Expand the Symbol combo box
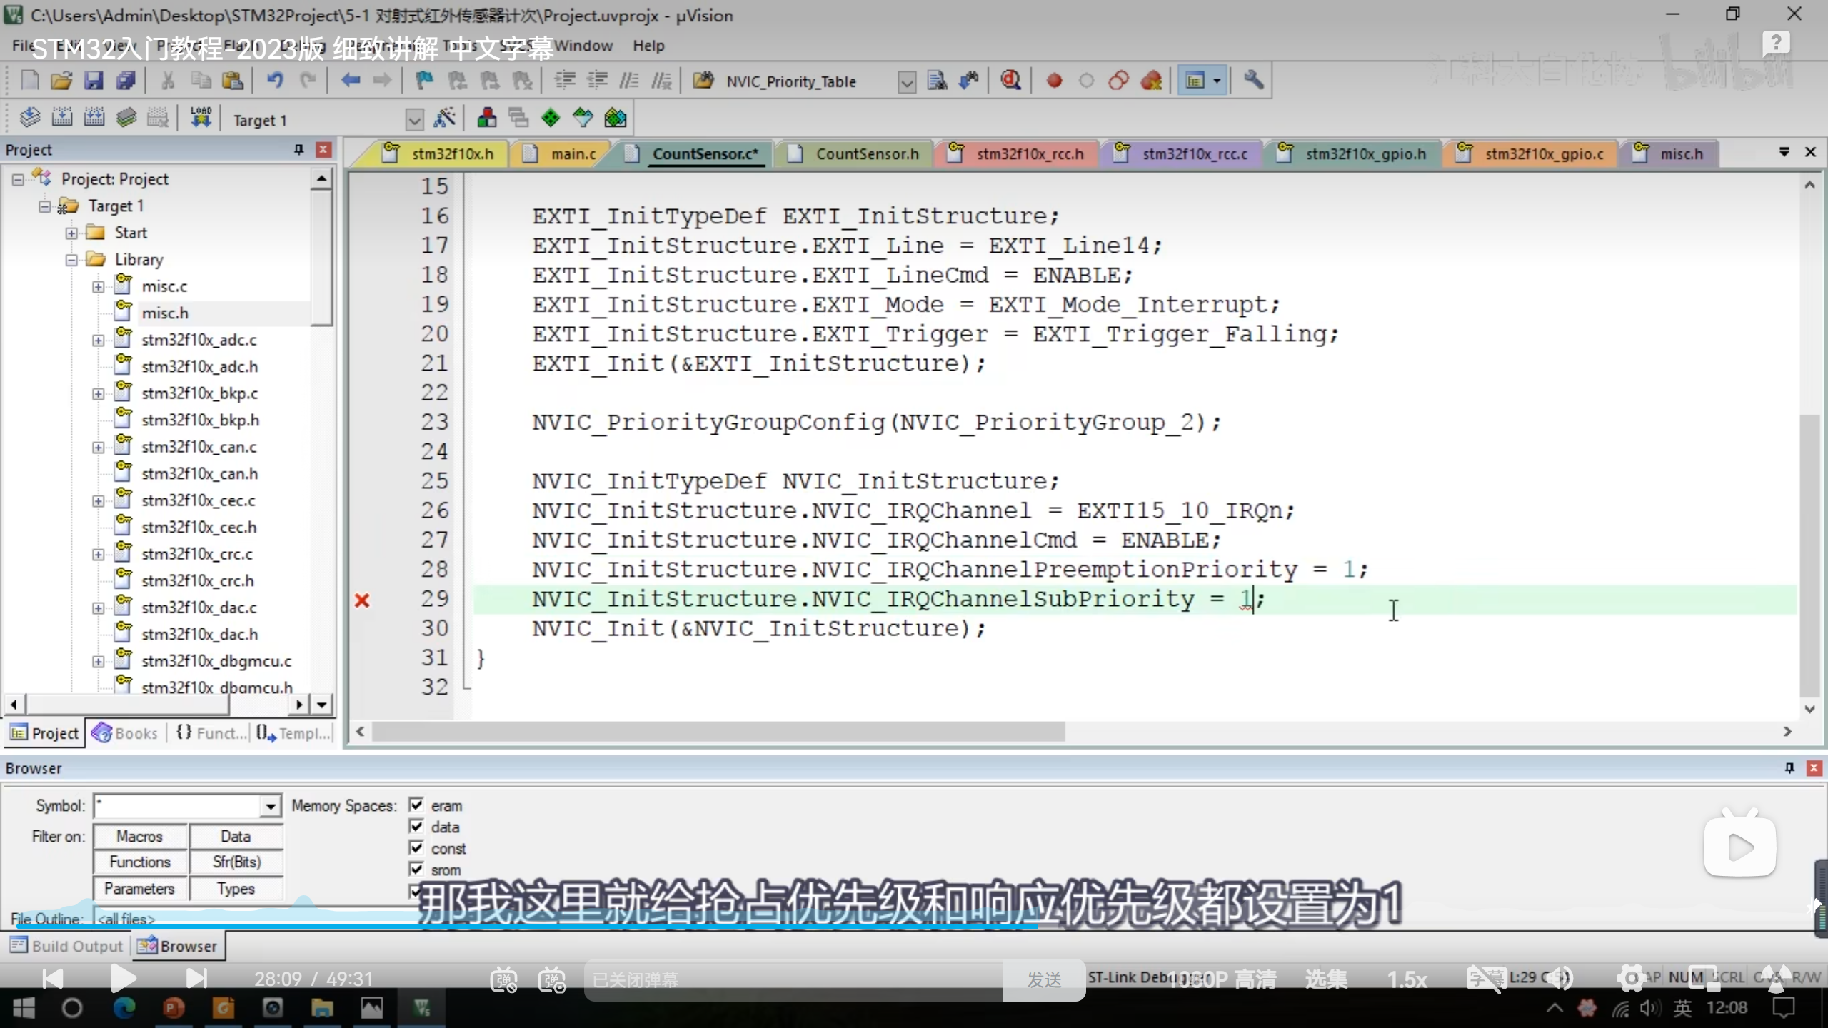1828x1028 pixels. [x=270, y=807]
